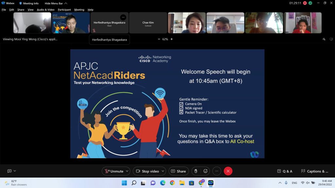
Task: Open the weather widget showing Rain showers
Action: tap(16, 183)
